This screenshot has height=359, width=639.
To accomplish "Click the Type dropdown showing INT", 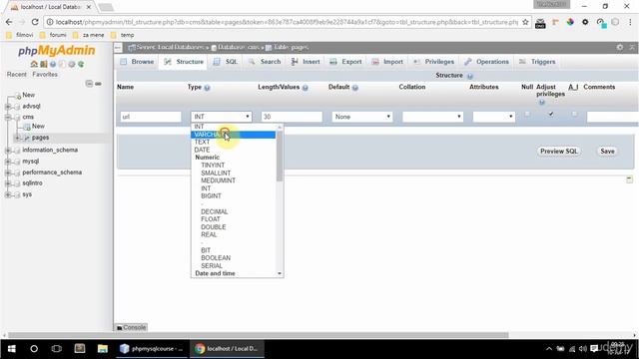I will click(x=222, y=117).
